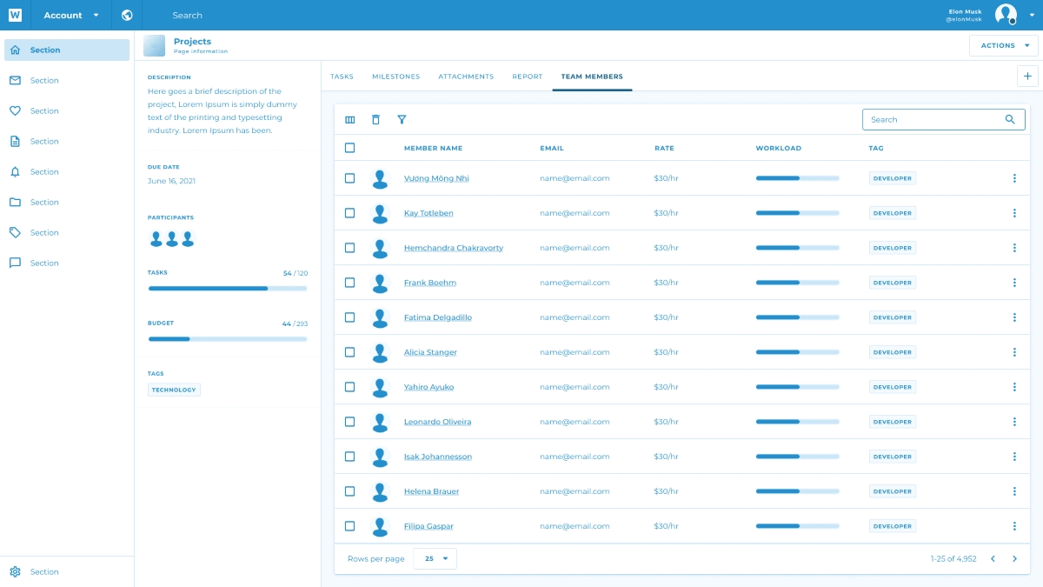This screenshot has height=587, width=1043.
Task: Click the trash delete icon in table toolbar
Action: click(x=375, y=120)
